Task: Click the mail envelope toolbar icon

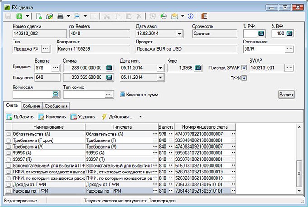Action: [174, 16]
